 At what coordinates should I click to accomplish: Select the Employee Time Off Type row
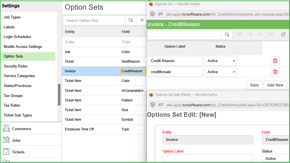point(104,129)
